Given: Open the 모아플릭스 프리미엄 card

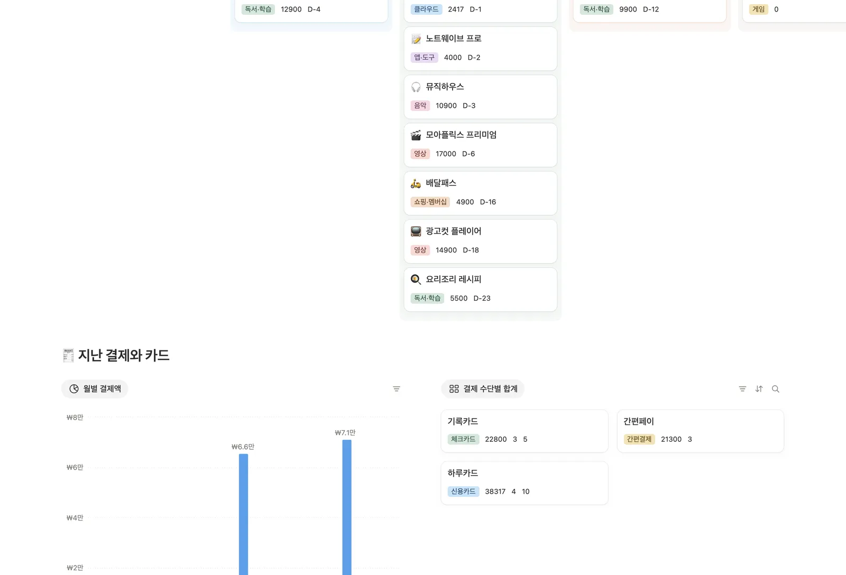Looking at the screenshot, I should pos(481,145).
